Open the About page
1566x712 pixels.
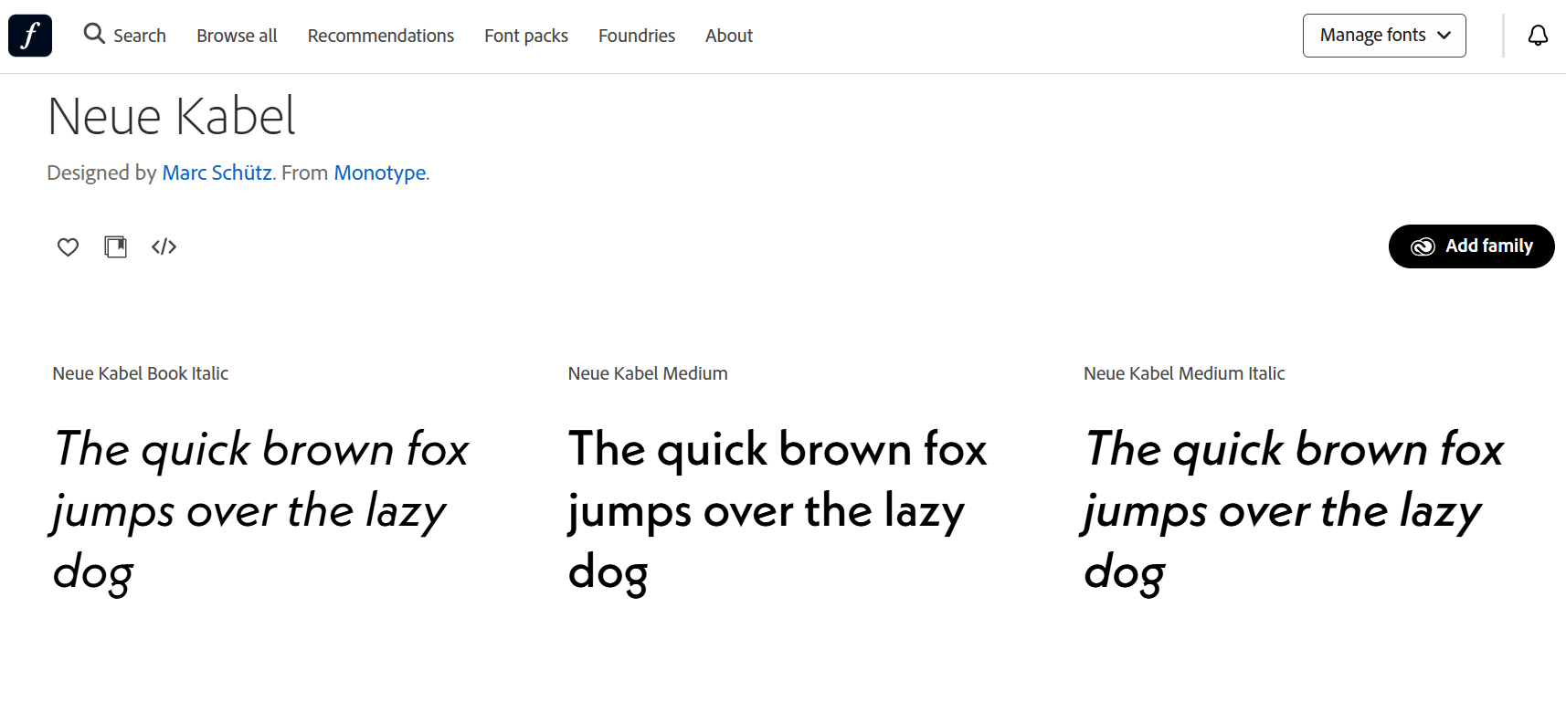728,36
